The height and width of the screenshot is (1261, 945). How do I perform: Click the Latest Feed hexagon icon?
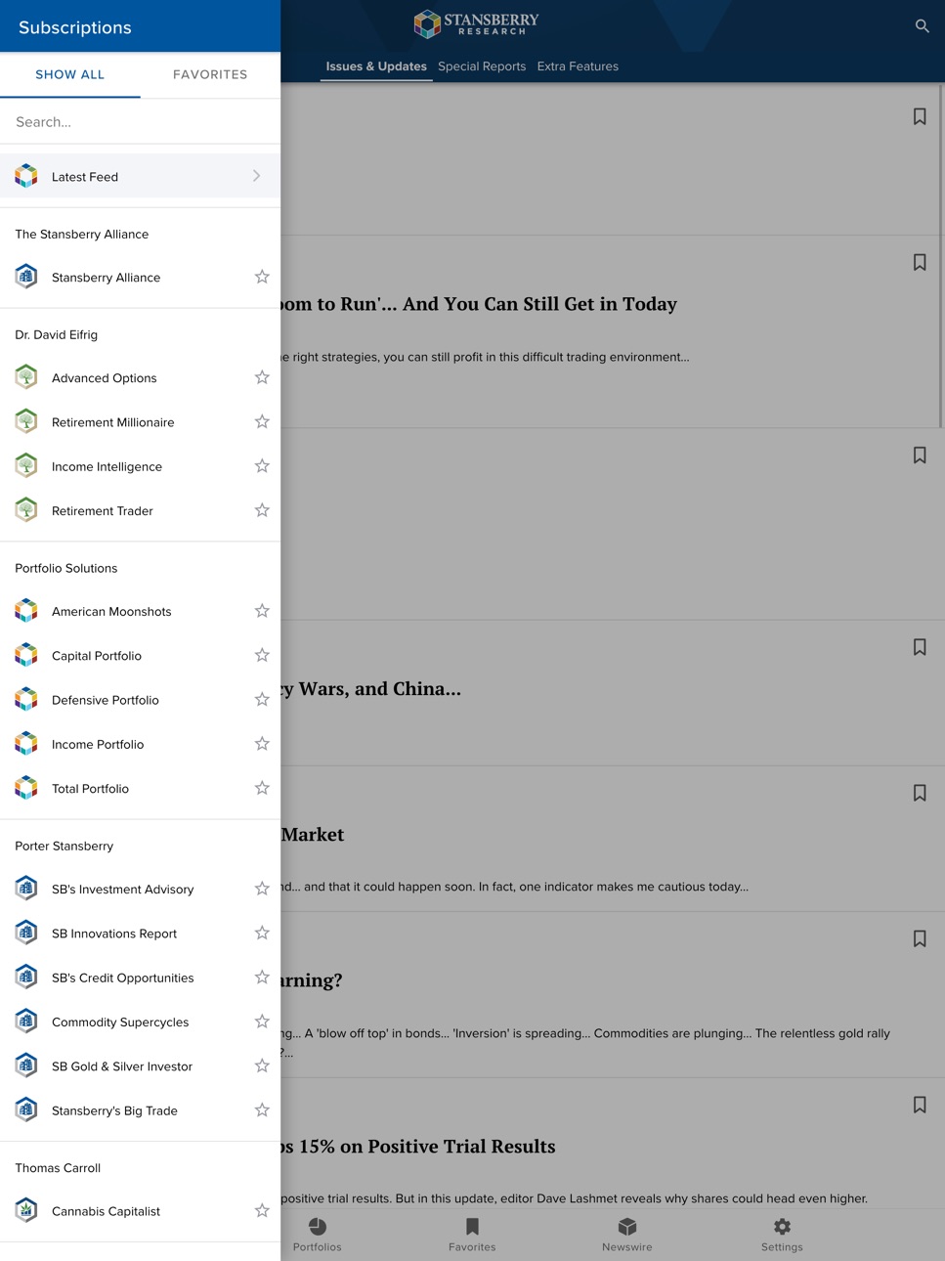coord(26,176)
